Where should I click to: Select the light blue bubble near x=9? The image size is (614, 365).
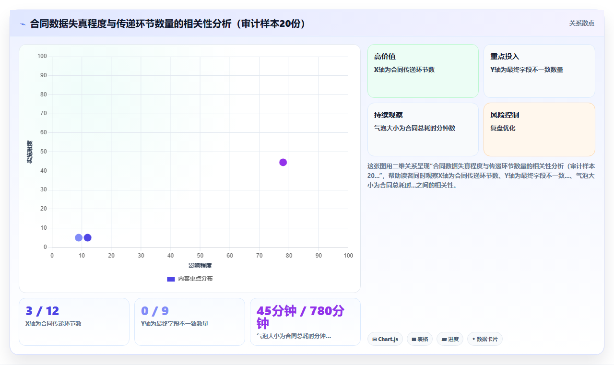click(79, 237)
